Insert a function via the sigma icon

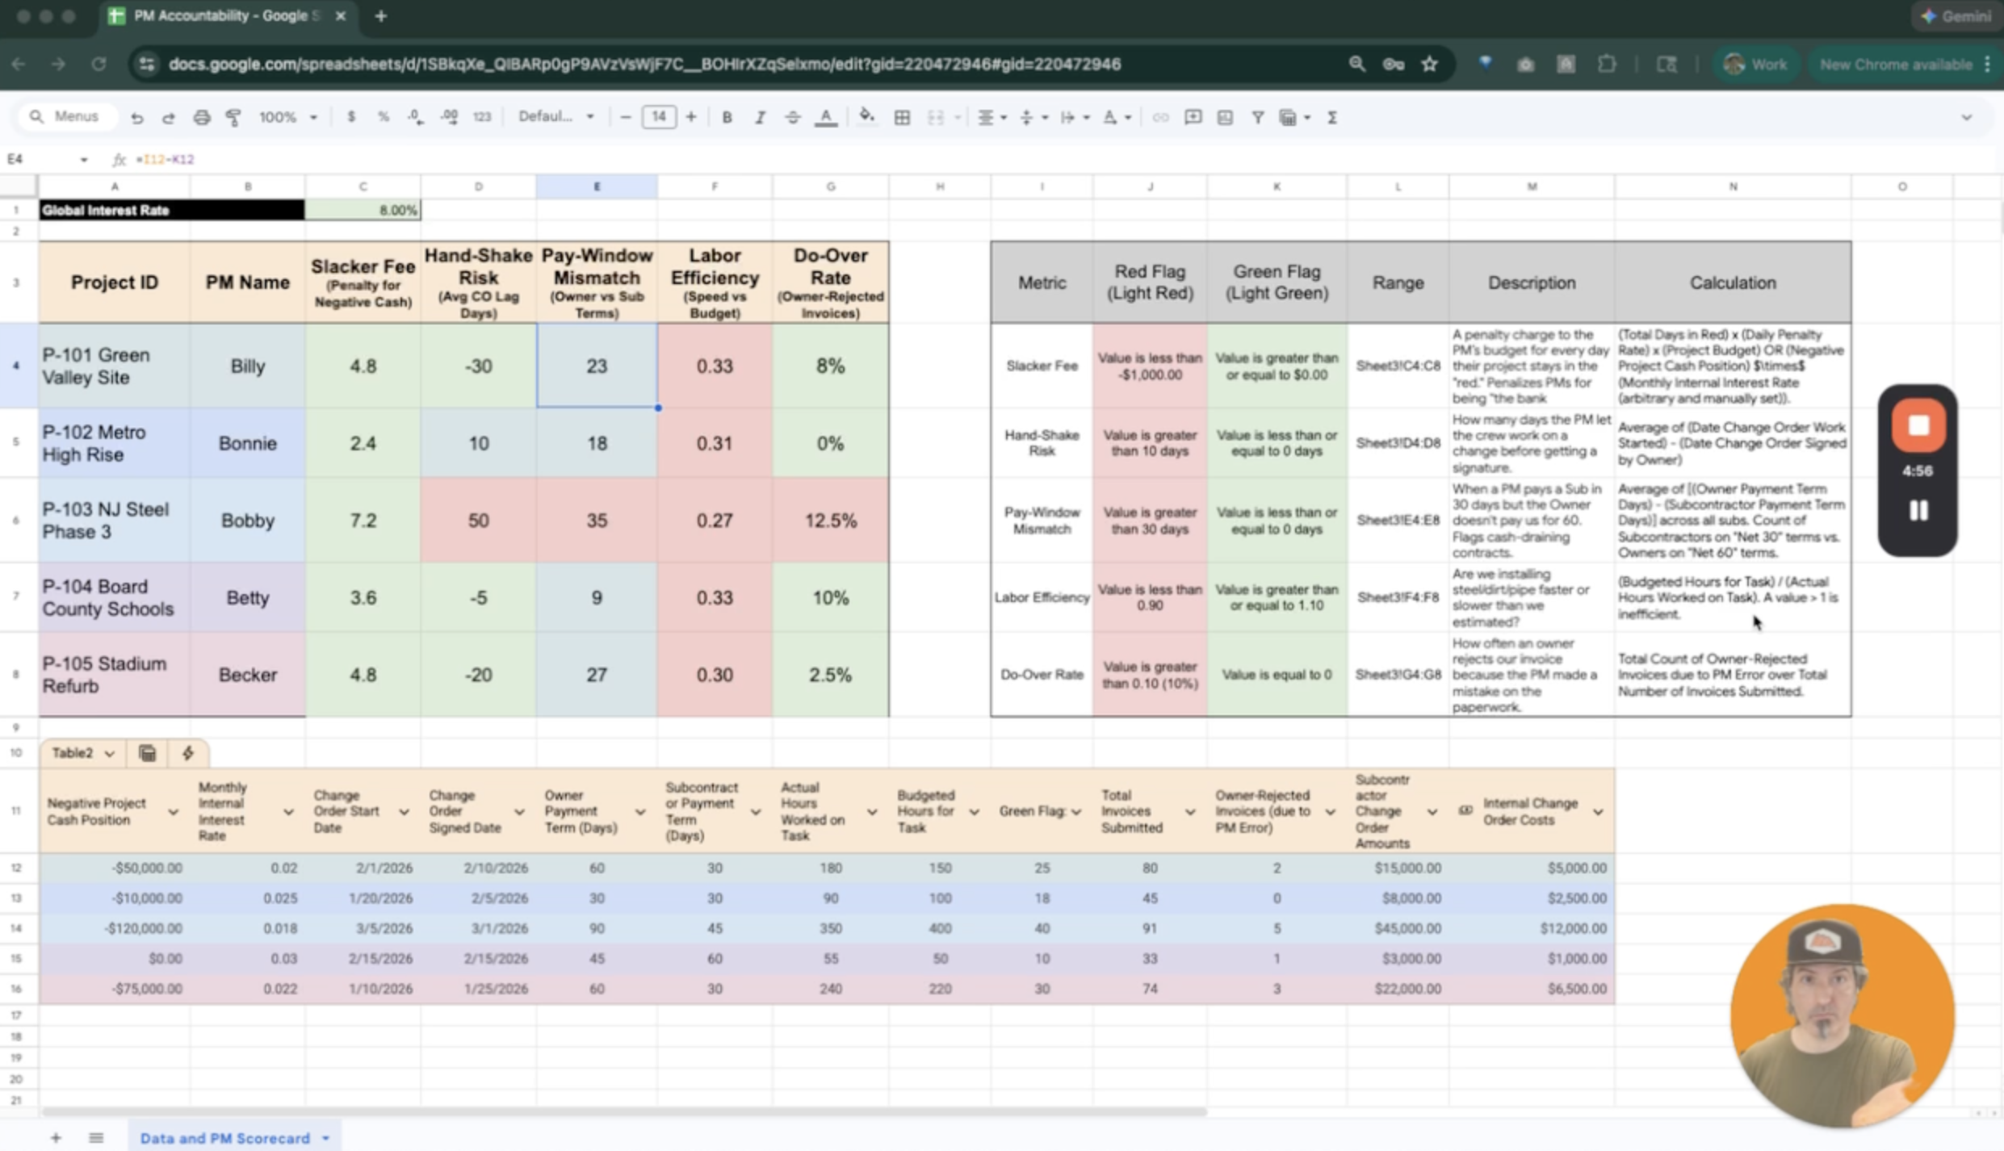[x=1332, y=117]
